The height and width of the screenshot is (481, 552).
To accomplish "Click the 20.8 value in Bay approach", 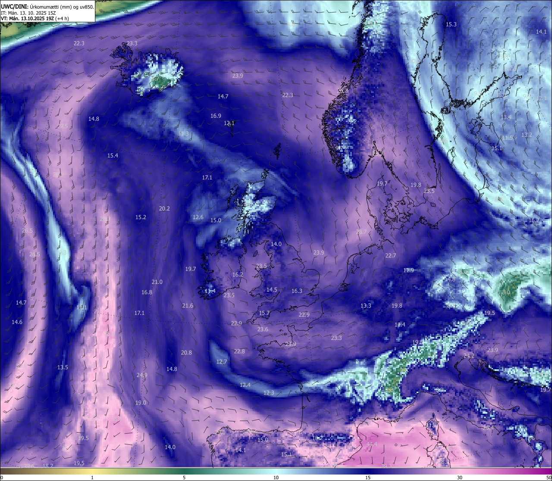I will coord(186,352).
